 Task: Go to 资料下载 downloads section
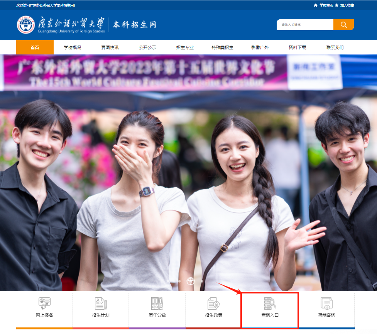point(297,47)
